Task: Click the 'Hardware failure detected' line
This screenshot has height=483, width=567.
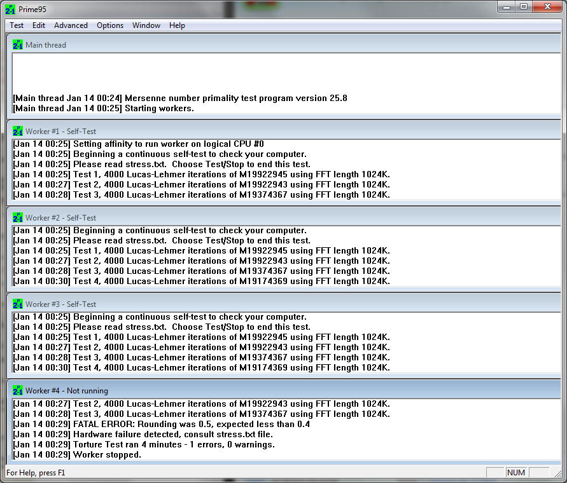Action: tap(143, 434)
